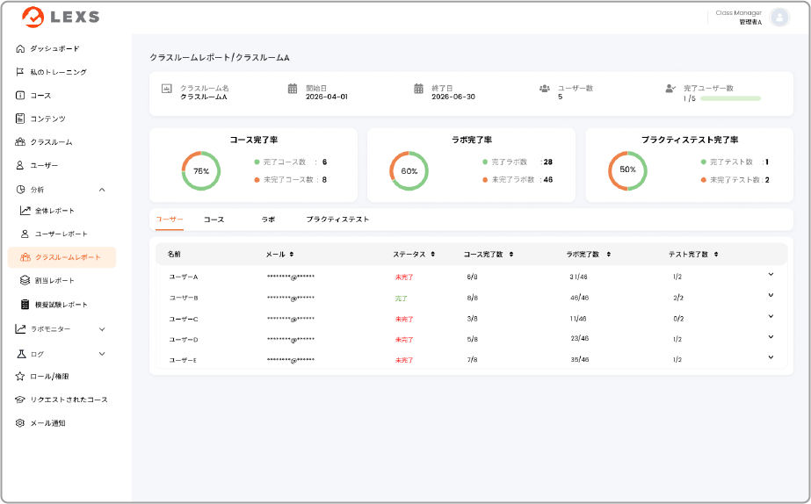Click the 完了ユーザー数 progress bar
This screenshot has width=811, height=504.
pyautogui.click(x=730, y=98)
